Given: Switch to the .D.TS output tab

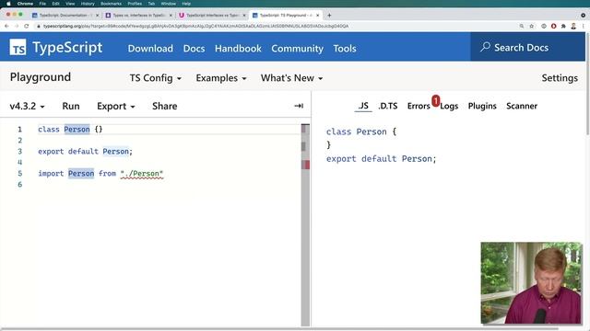Looking at the screenshot, I should (388, 106).
